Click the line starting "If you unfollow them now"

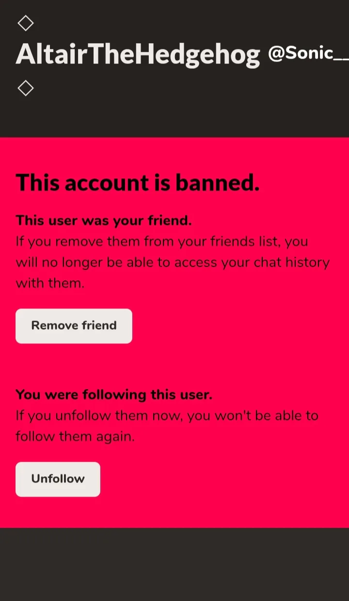click(x=167, y=416)
